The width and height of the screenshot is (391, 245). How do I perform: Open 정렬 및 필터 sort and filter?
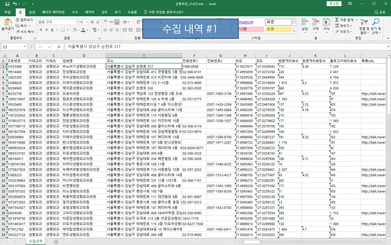[x=364, y=26]
